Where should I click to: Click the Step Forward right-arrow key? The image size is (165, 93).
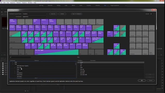pyautogui.click(x=123, y=52)
